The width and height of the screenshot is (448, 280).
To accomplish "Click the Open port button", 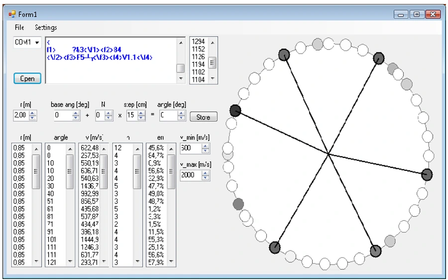I will [27, 78].
